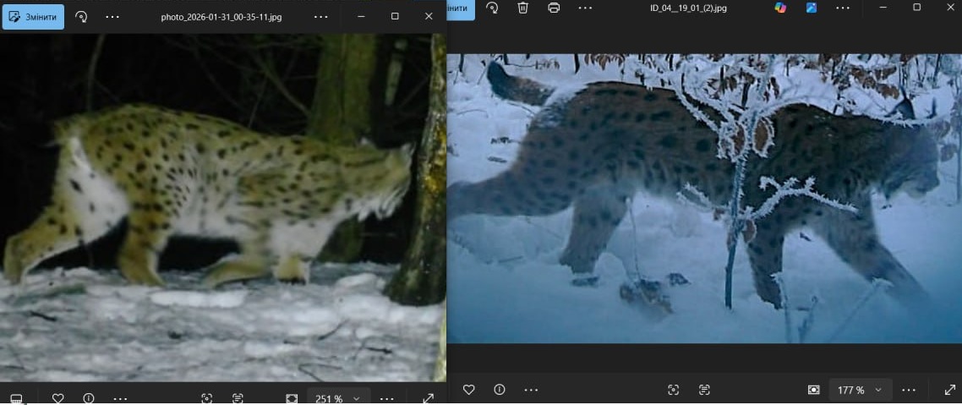Click the Змінити edit button in left window

(33, 16)
